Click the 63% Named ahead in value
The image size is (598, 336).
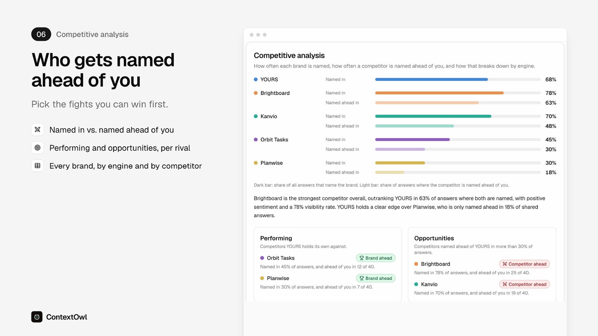click(x=551, y=103)
